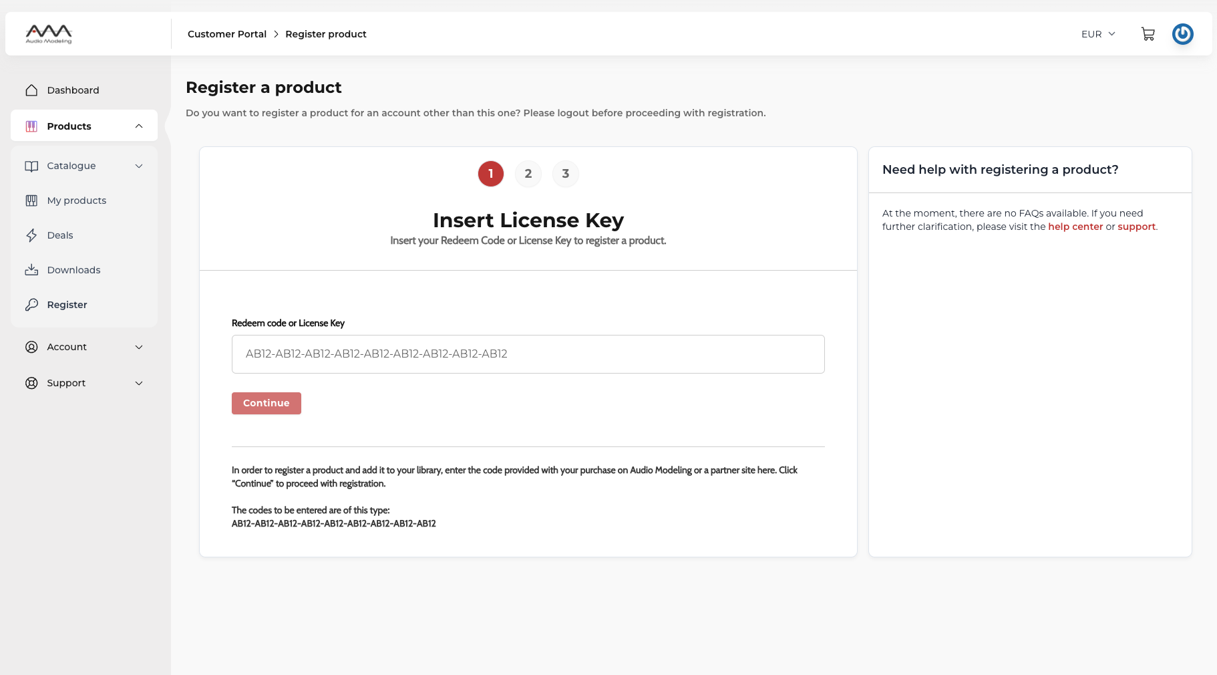Image resolution: width=1217 pixels, height=675 pixels.
Task: Click the 'Redeem code or License Key' label
Action: 288,323
